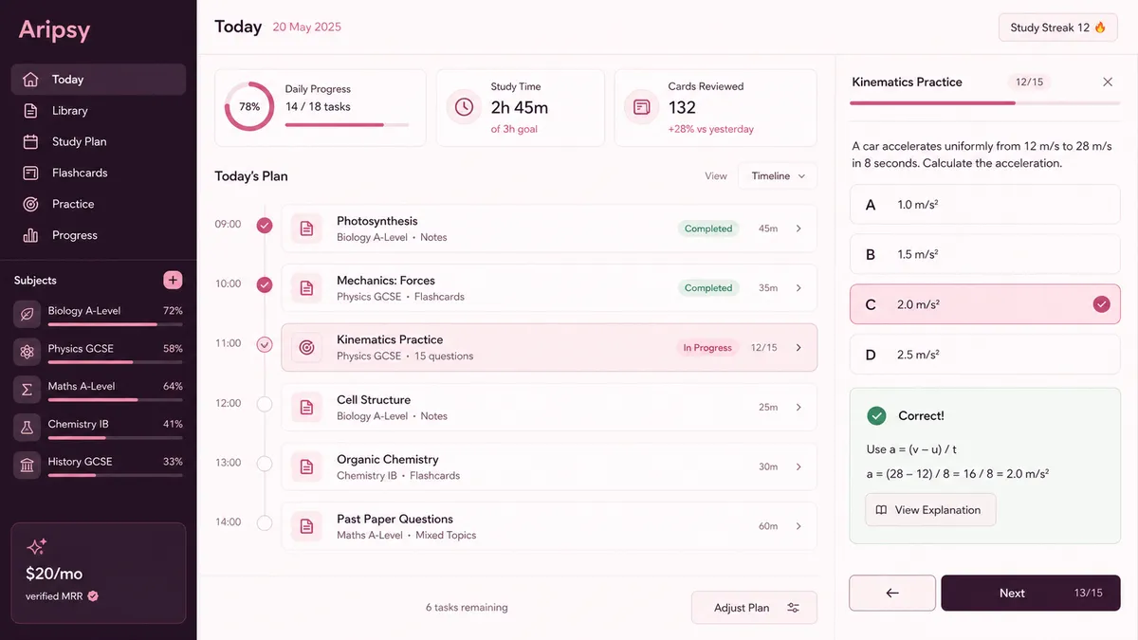Click View Explanation button

(x=930, y=510)
